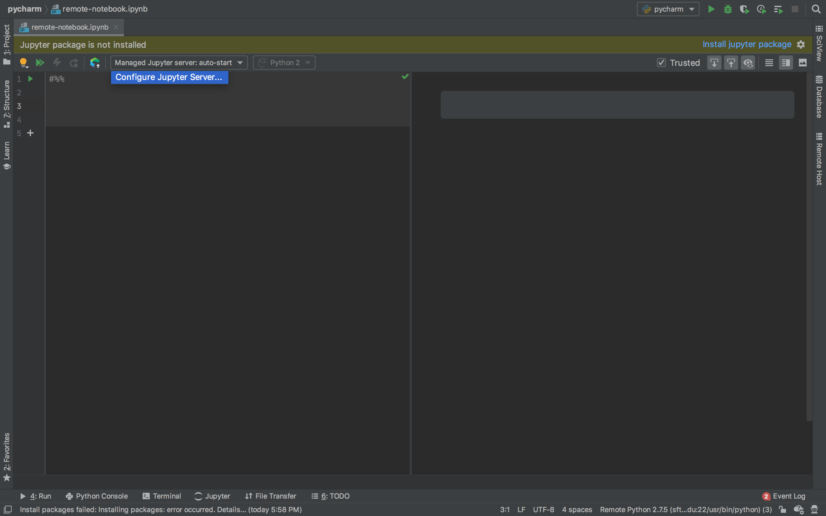
Task: Change line separator LF in status bar
Action: 521,510
